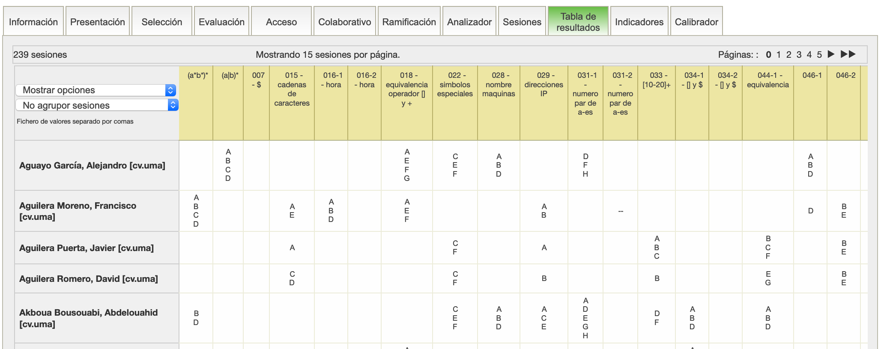Jump to results page 5
Image resolution: width=884 pixels, height=349 pixels.
(x=819, y=55)
